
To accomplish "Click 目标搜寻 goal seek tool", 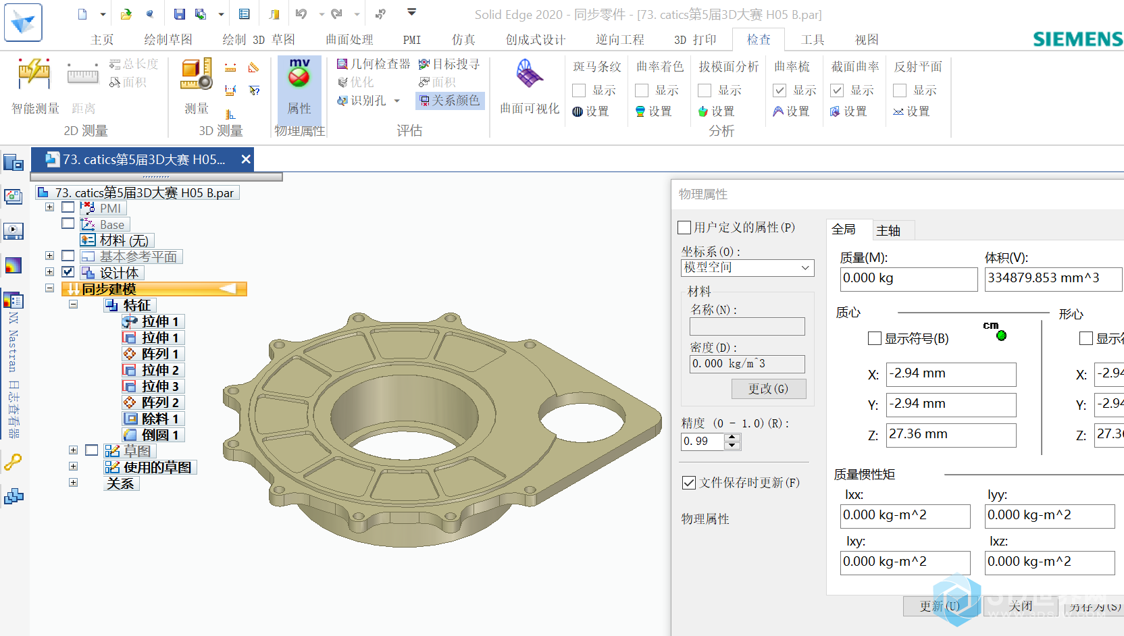I will 449,64.
